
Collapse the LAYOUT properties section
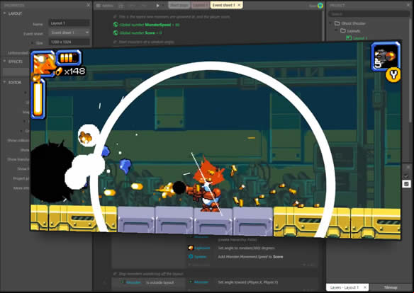pos(4,13)
